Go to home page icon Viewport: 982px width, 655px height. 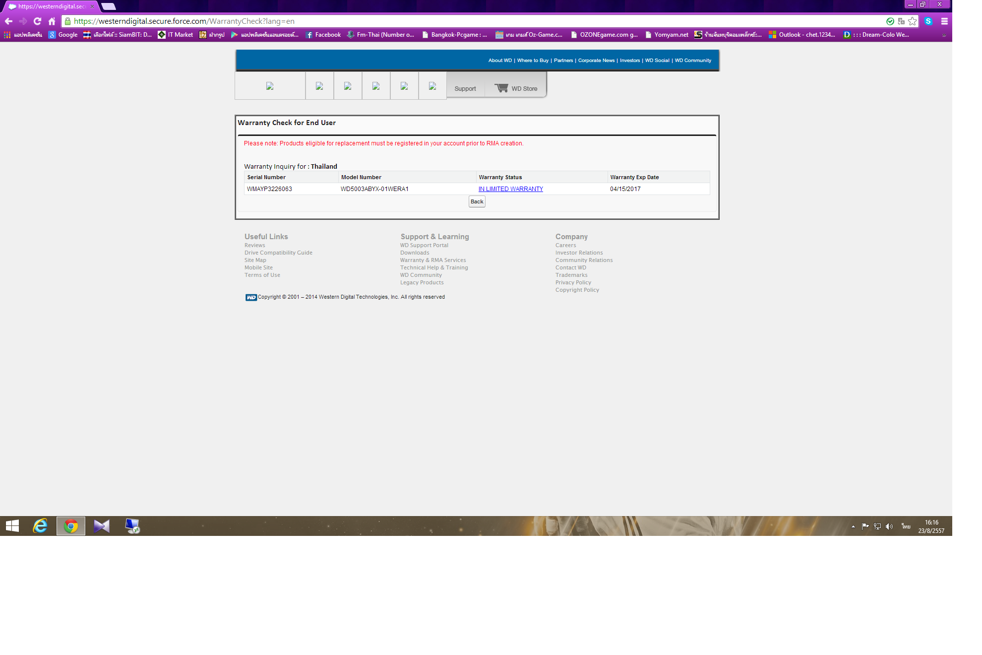coord(52,21)
